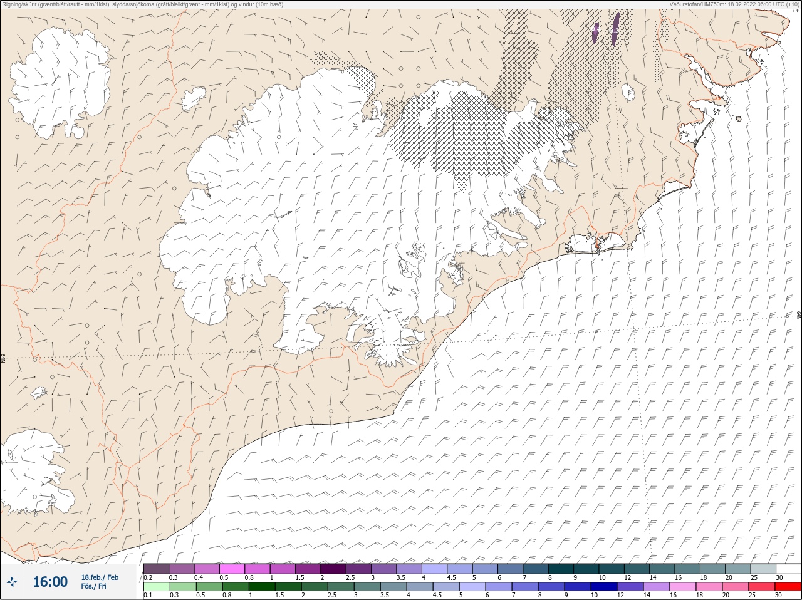Viewport: 802px width, 600px height.
Task: Click the "25" label under the lower legend row
Action: pos(752,595)
